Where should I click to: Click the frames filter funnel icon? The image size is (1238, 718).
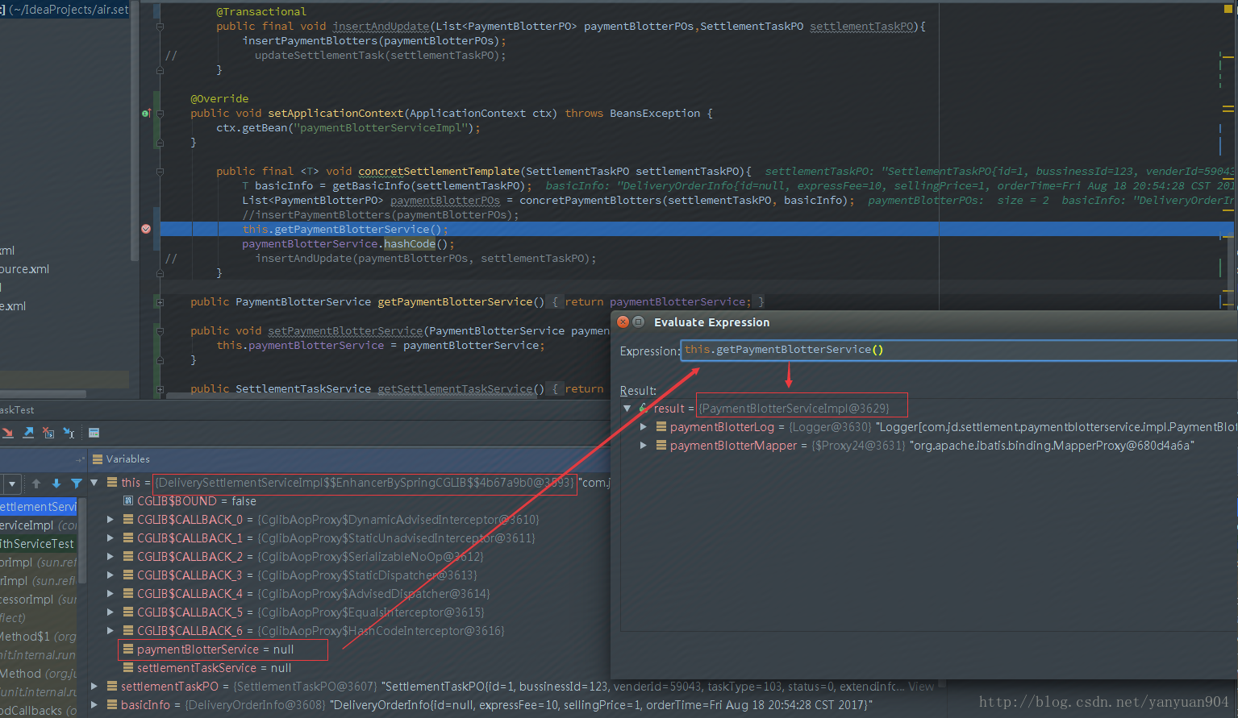[77, 484]
